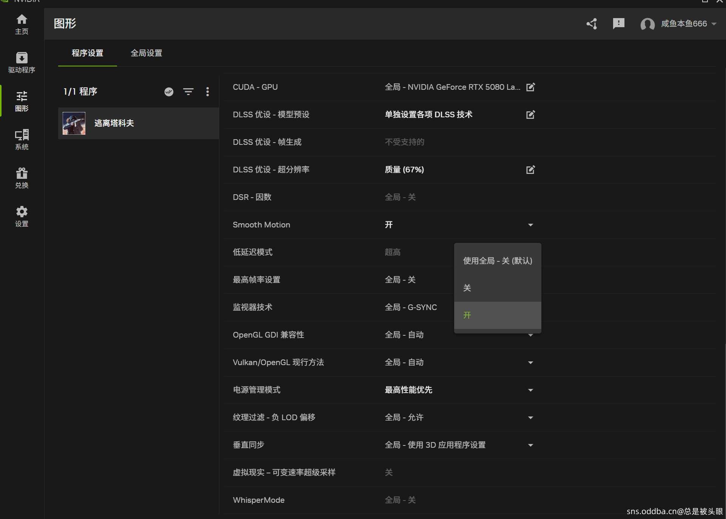Open the 驱动程序 drivers section
The height and width of the screenshot is (519, 726).
tap(22, 63)
